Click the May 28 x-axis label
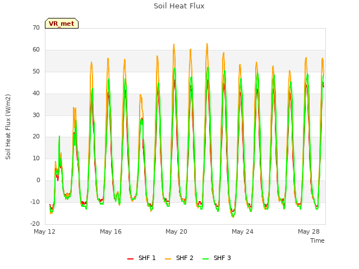 pos(309,231)
